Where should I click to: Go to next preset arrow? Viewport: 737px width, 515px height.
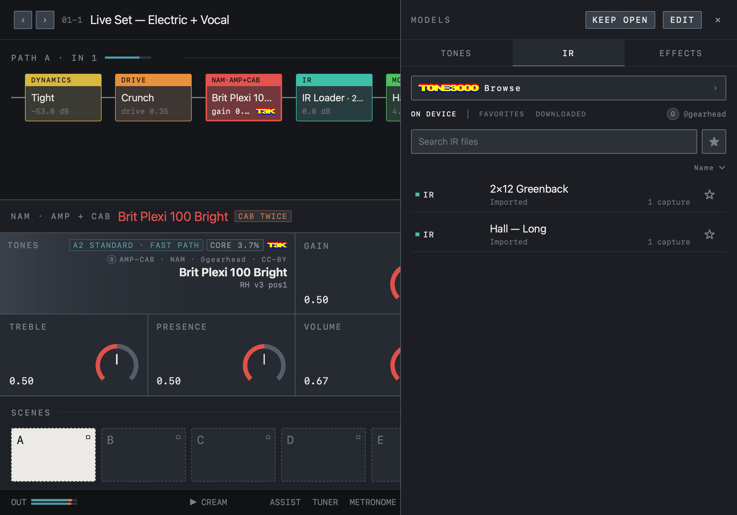click(45, 20)
